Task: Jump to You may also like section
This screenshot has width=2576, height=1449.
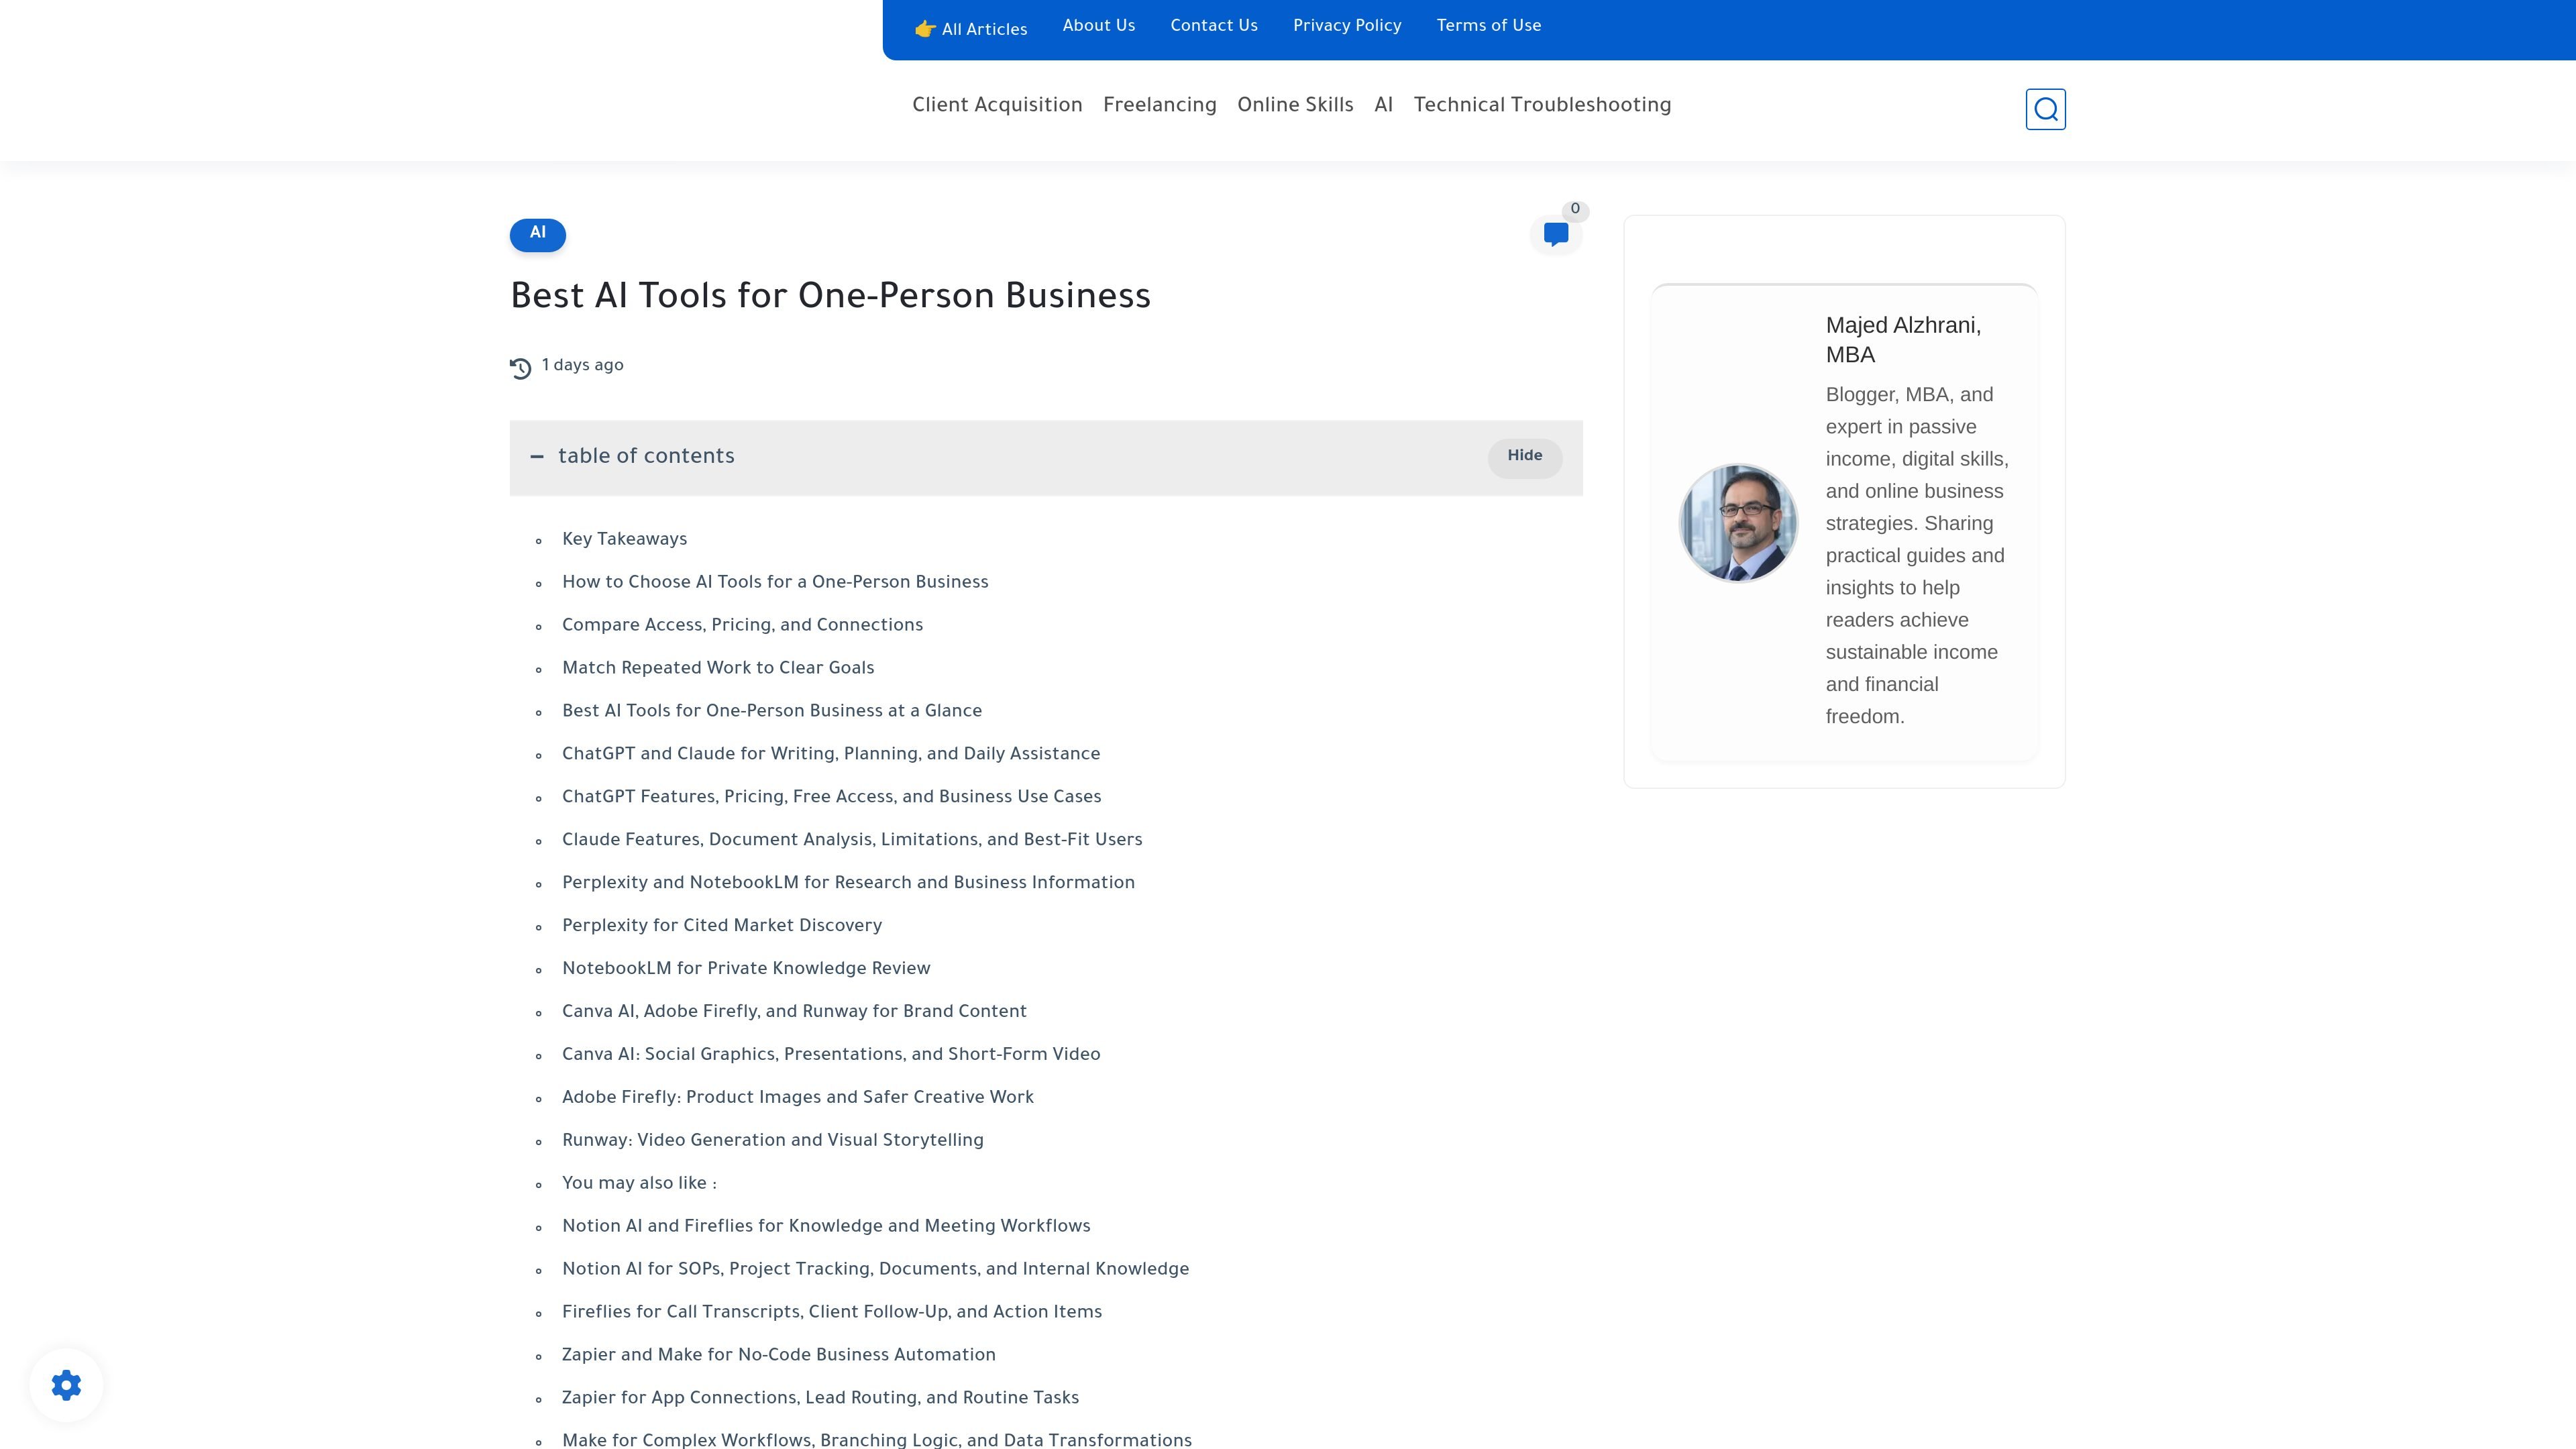Action: [x=639, y=1184]
